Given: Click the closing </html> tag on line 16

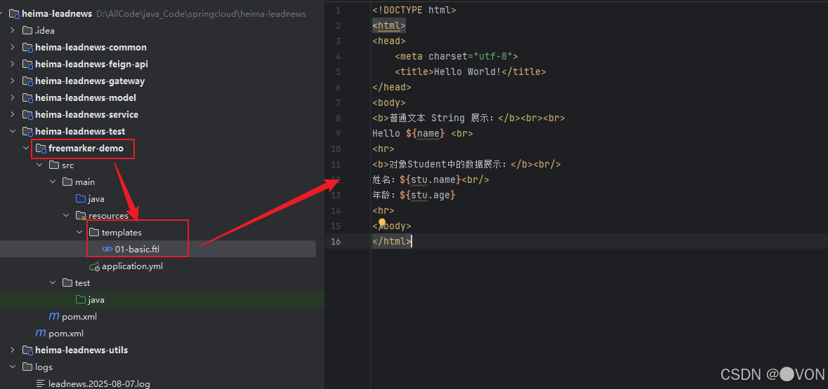Looking at the screenshot, I should coord(391,241).
